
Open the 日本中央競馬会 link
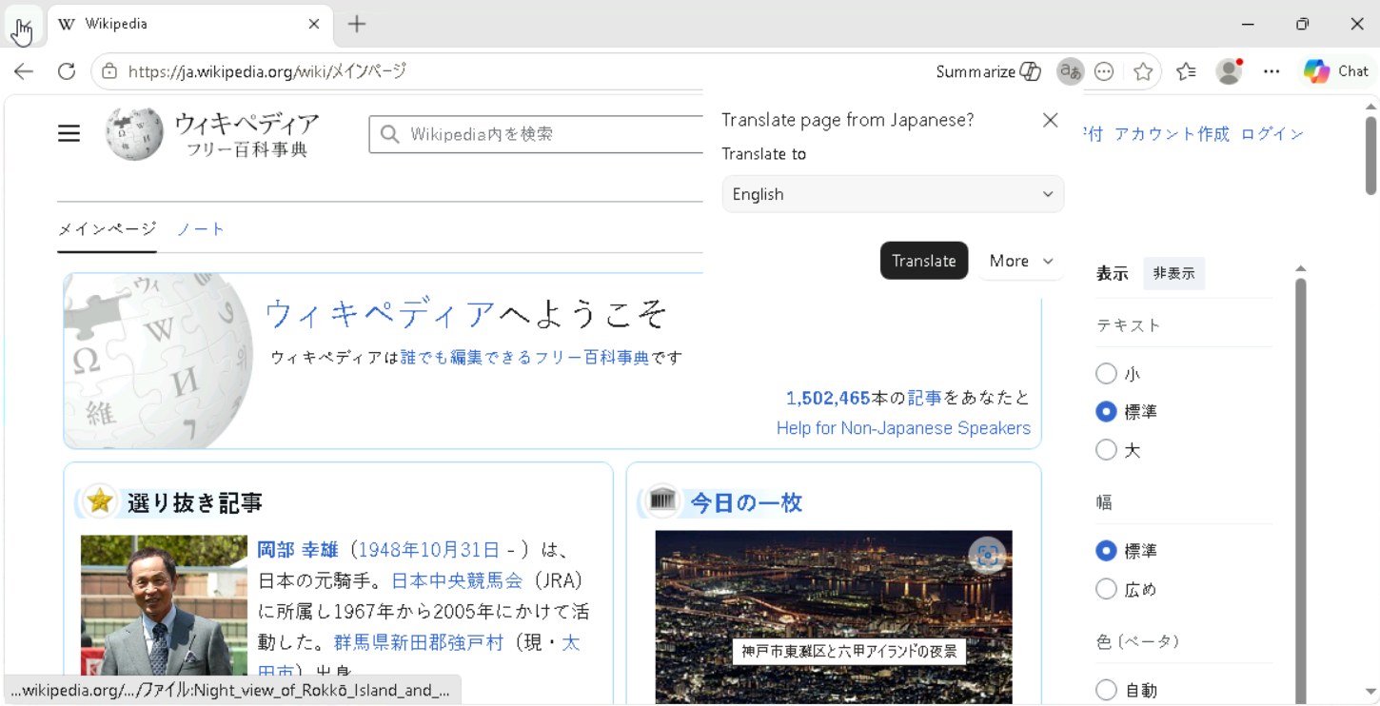pyautogui.click(x=457, y=580)
